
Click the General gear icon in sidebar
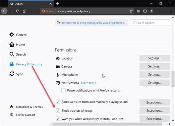(x=12, y=35)
